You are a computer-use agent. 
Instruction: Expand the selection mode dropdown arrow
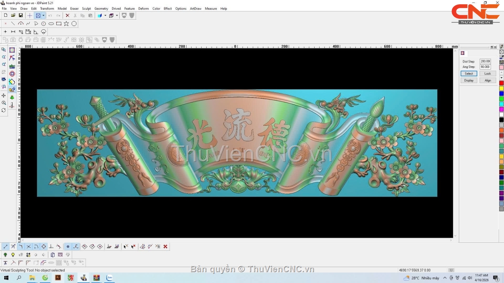[x=43, y=16]
